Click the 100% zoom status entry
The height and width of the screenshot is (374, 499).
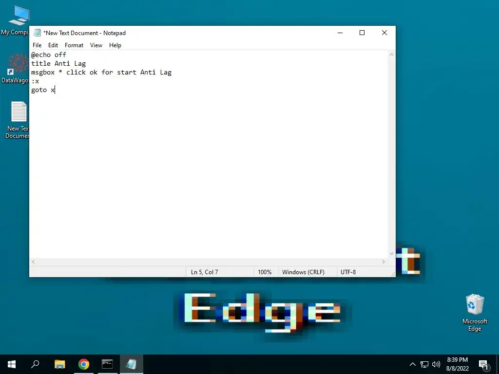click(265, 272)
